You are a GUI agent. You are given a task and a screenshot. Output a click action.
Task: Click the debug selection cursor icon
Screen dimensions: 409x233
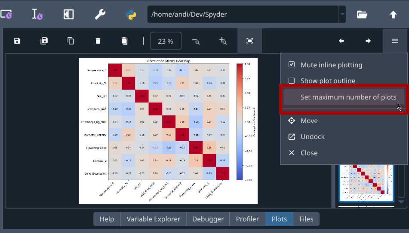pyautogui.click(x=37, y=14)
